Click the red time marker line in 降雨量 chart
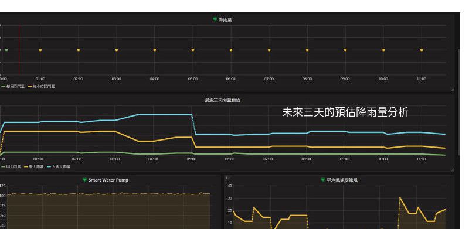The image size is (469, 229). pos(19,50)
